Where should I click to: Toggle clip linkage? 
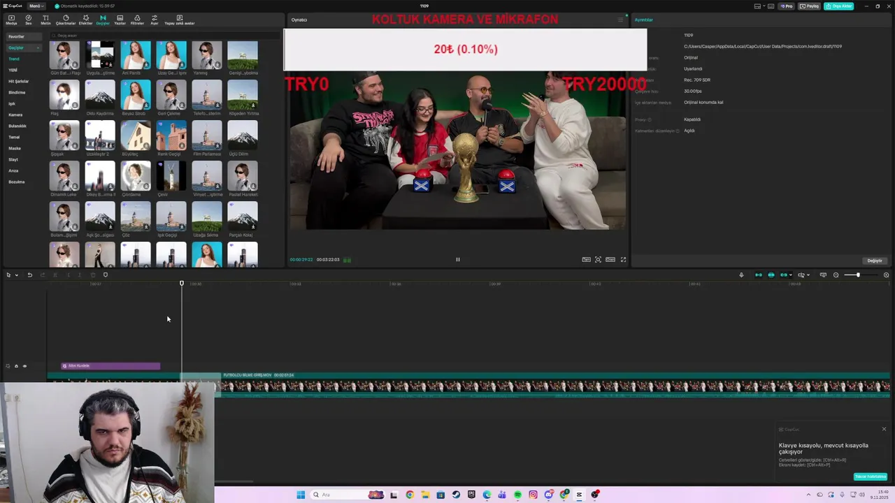pos(784,275)
